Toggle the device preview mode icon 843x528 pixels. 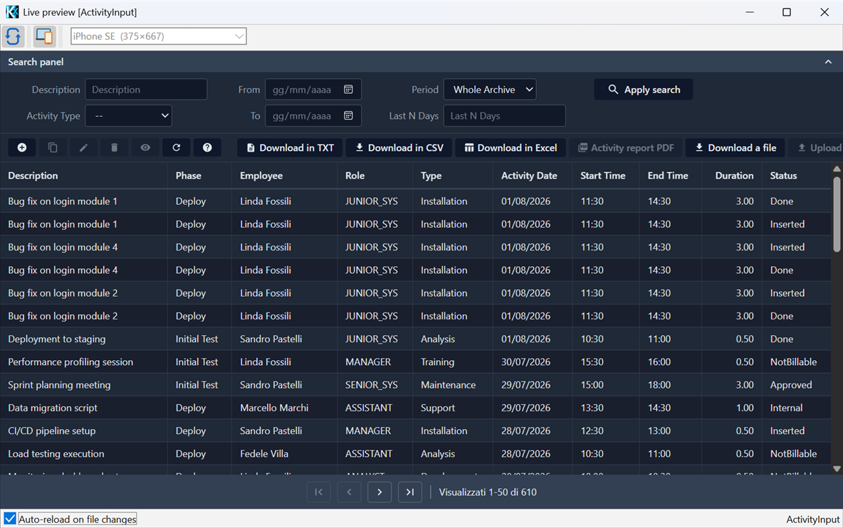(44, 36)
